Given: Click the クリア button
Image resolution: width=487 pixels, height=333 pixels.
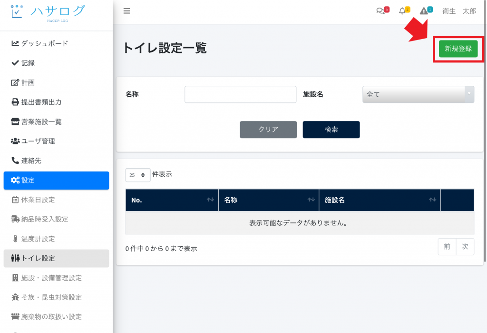Looking at the screenshot, I should (x=268, y=130).
